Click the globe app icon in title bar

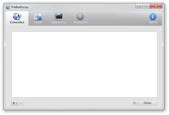(x=8, y=7)
